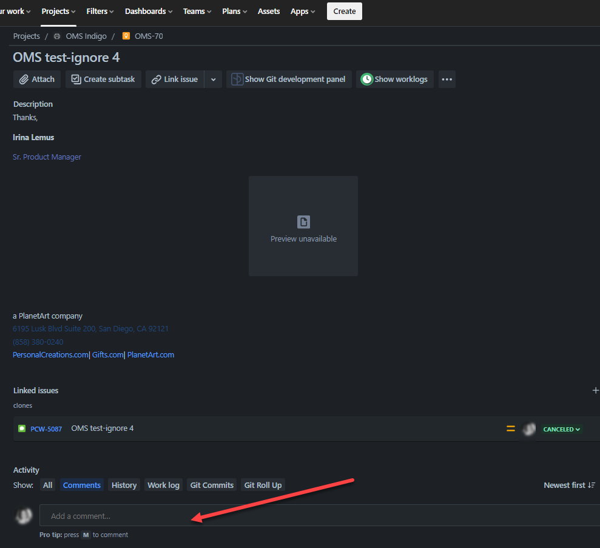Open the Apps dropdown menu

point(303,12)
